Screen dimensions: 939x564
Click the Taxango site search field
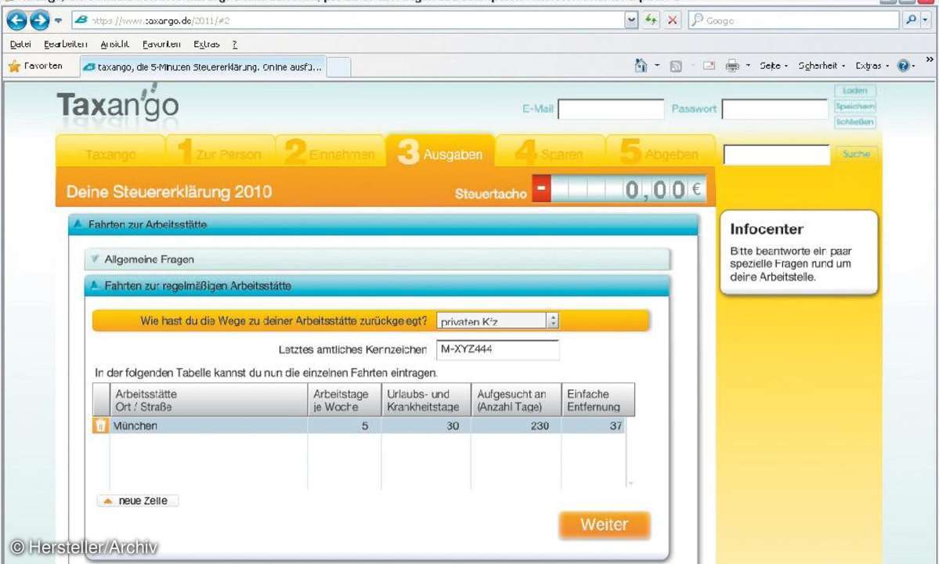[776, 154]
